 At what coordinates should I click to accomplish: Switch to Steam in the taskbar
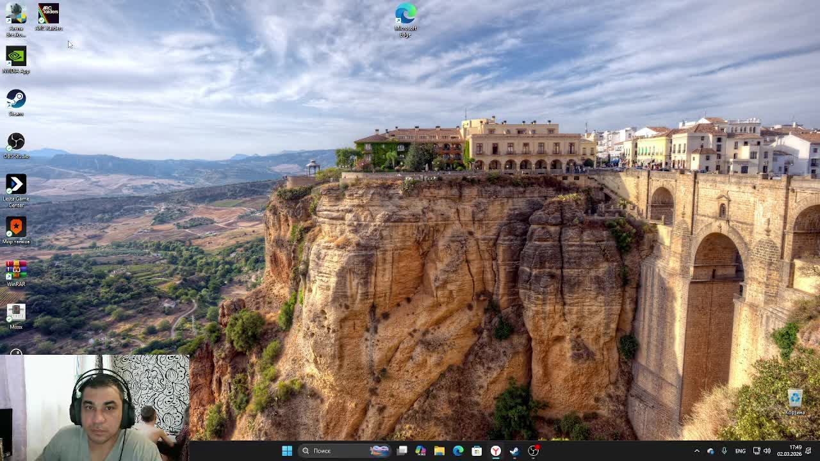click(514, 451)
